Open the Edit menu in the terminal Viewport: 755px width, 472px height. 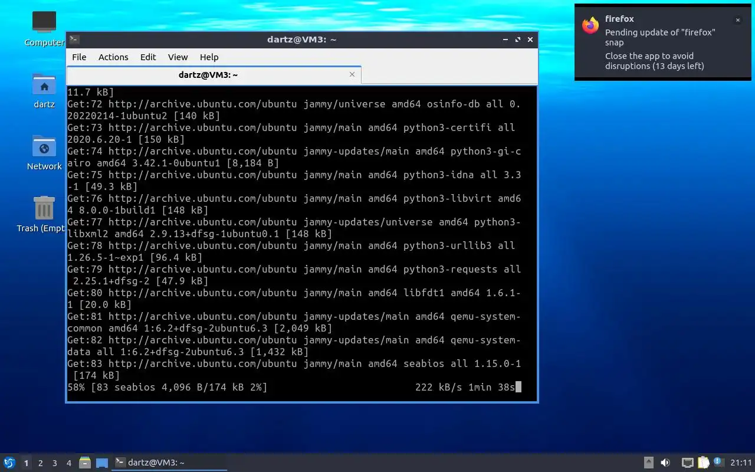coord(148,57)
